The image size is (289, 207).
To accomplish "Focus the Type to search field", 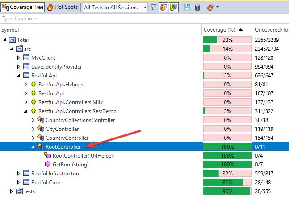I will click(x=145, y=19).
